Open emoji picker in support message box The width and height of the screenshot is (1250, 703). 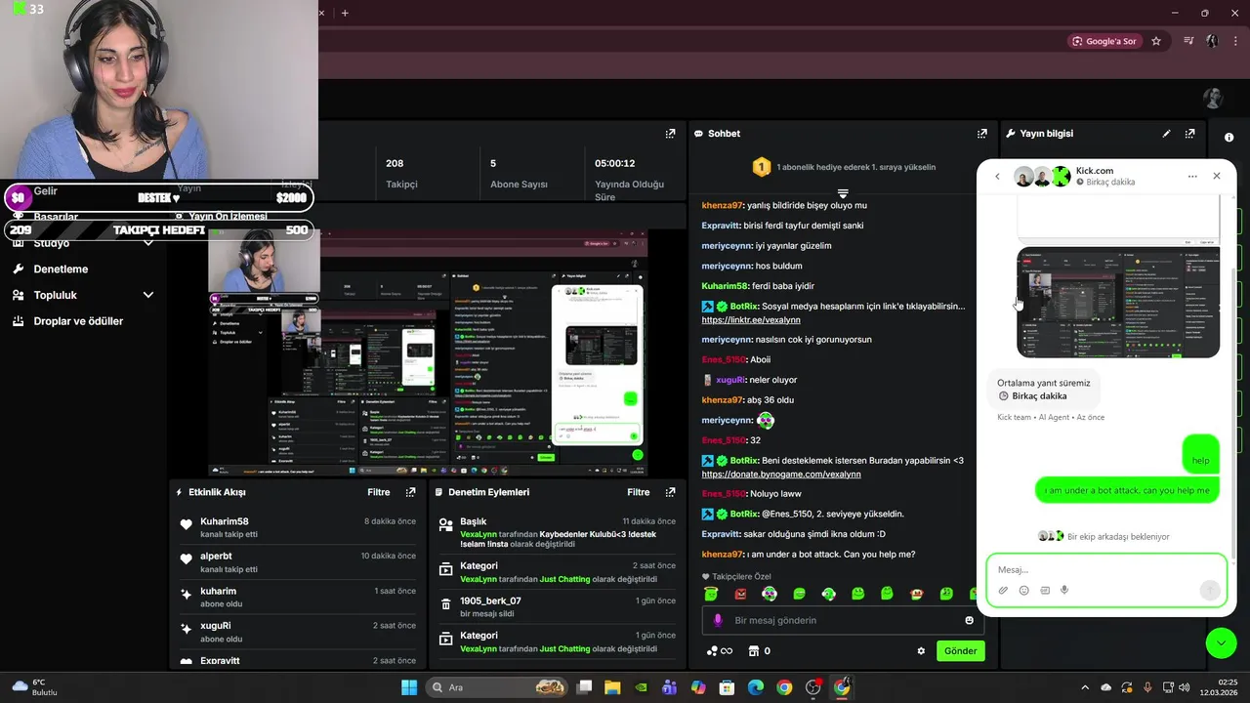1023,590
